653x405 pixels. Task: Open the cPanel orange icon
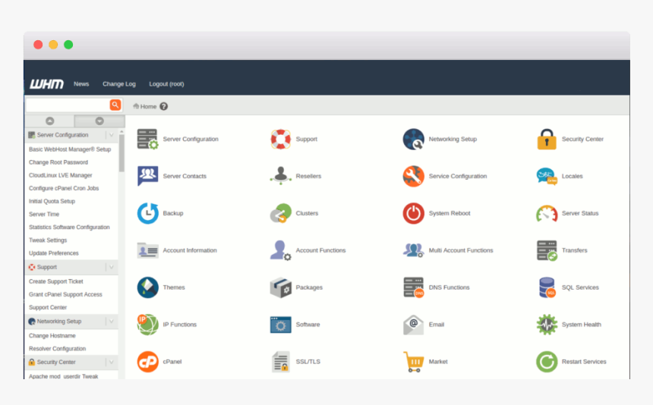[x=147, y=362]
